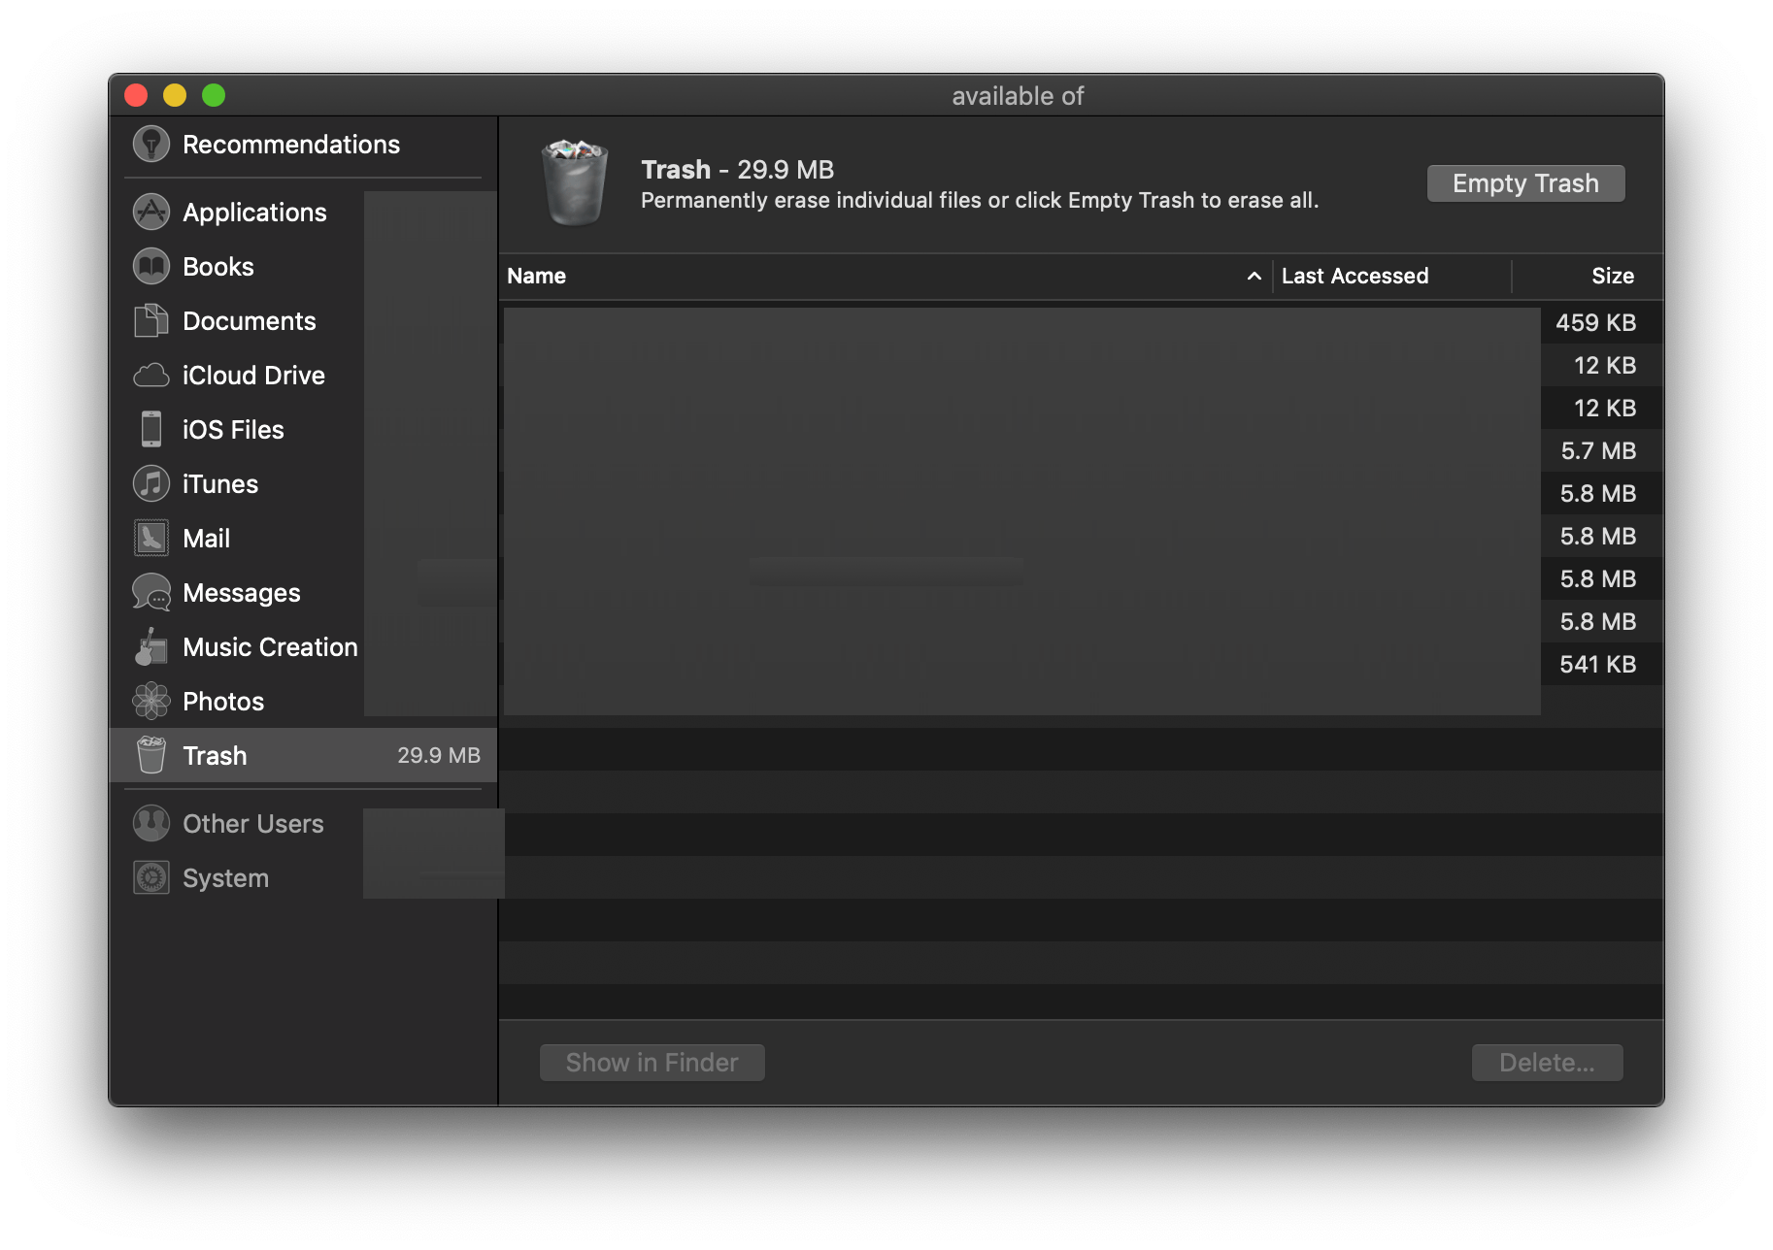1773x1250 pixels.
Task: Toggle the Name column sort chevron
Action: 1253,276
